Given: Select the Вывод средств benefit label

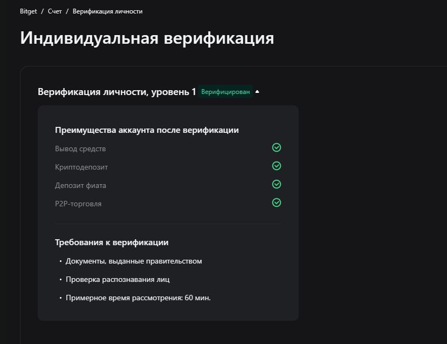Looking at the screenshot, I should (80, 149).
